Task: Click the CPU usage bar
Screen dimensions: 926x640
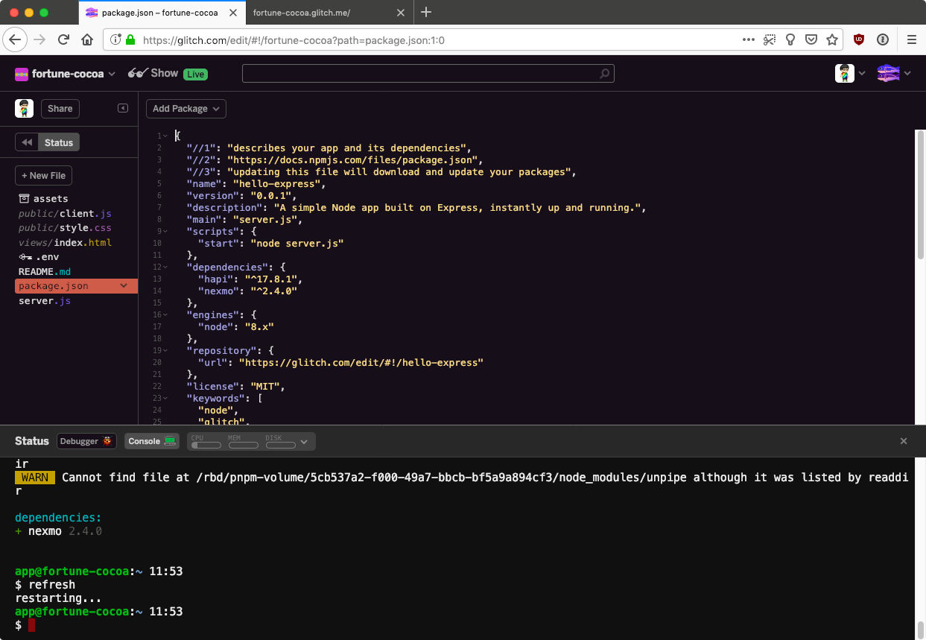Action: point(206,445)
